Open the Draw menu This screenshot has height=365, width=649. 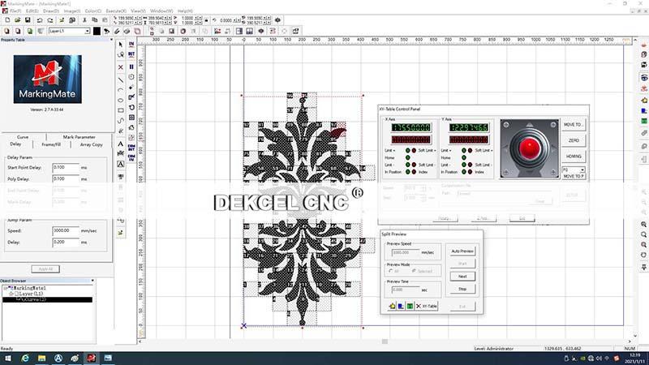pos(51,11)
